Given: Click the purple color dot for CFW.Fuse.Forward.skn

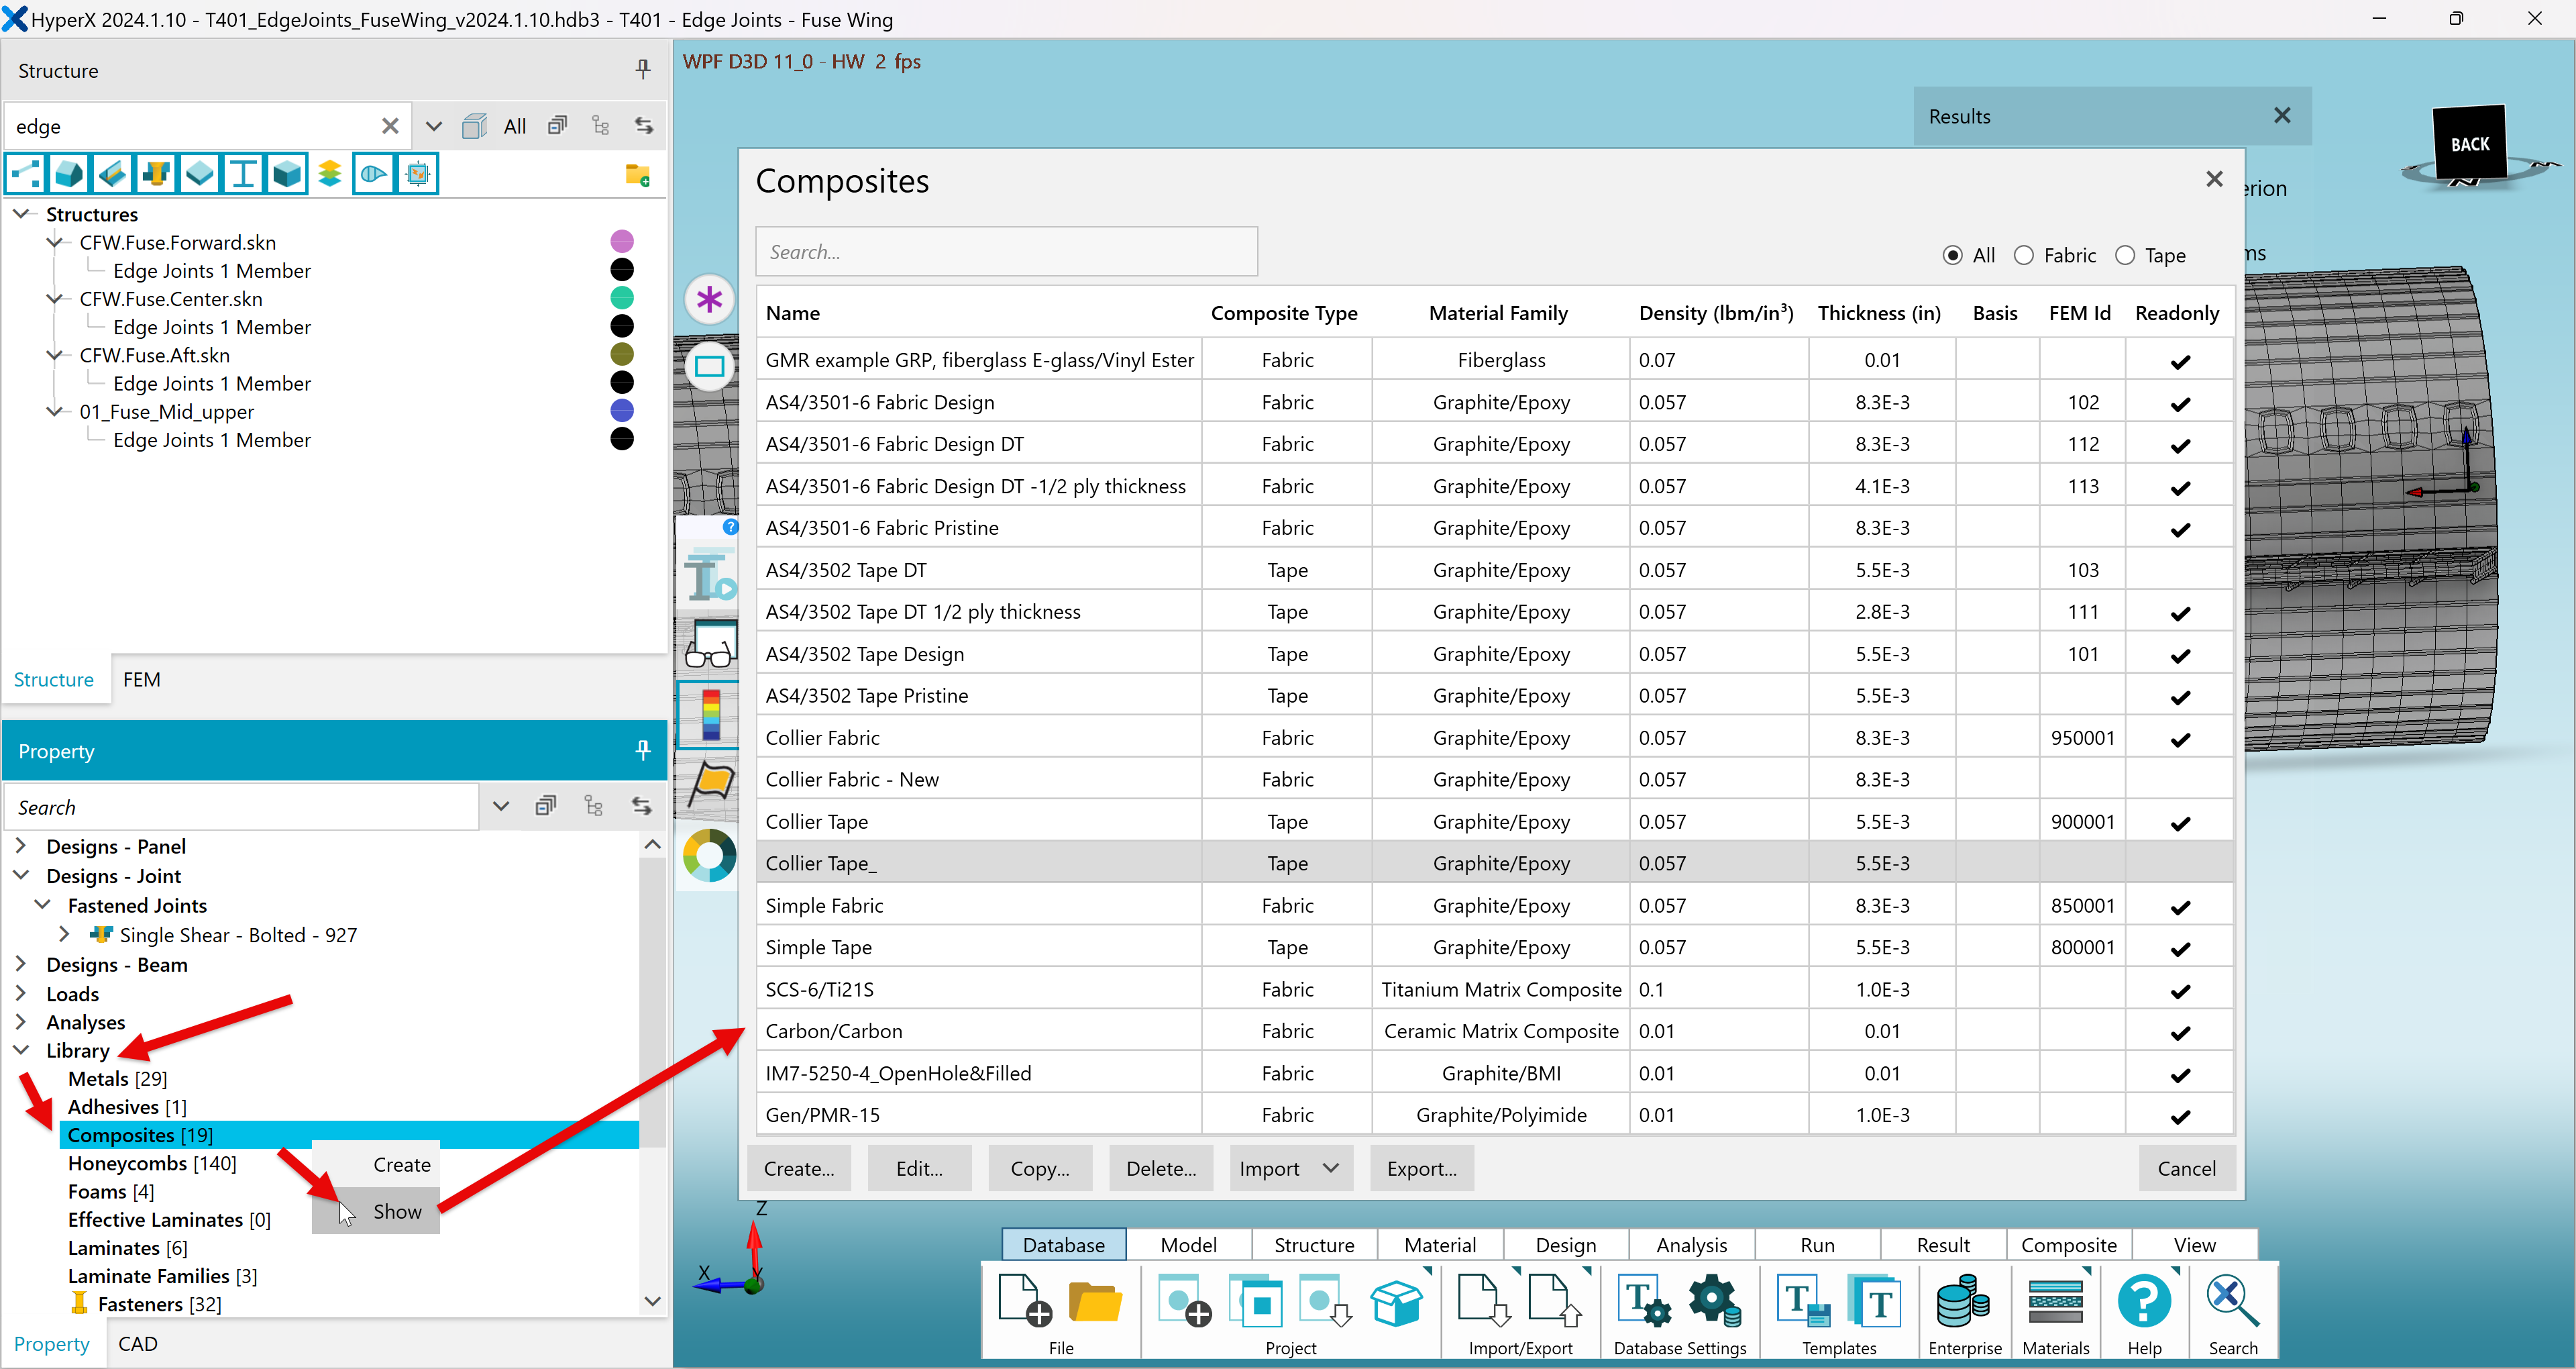Looking at the screenshot, I should point(622,241).
